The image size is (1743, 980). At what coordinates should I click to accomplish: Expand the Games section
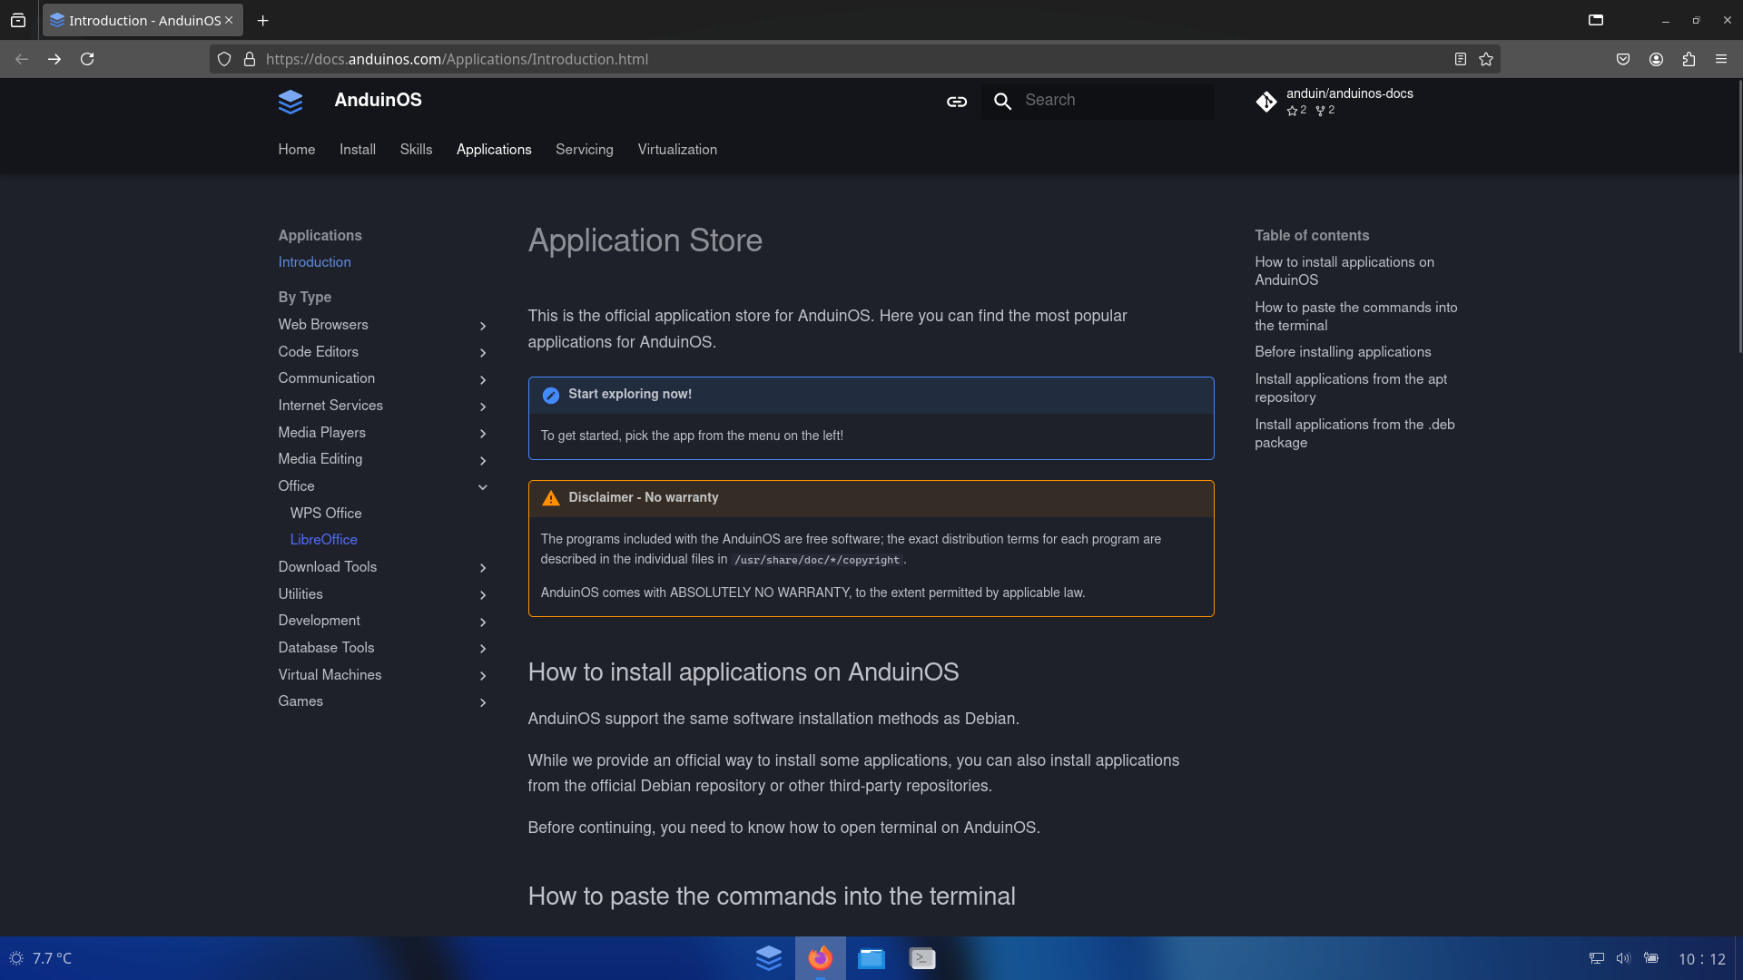tap(382, 701)
